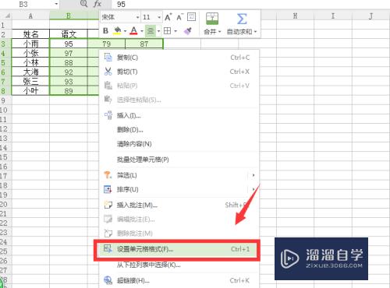This screenshot has width=390, height=288.
Task: Click the copy icon beside 复制(C)
Action: pos(108,57)
